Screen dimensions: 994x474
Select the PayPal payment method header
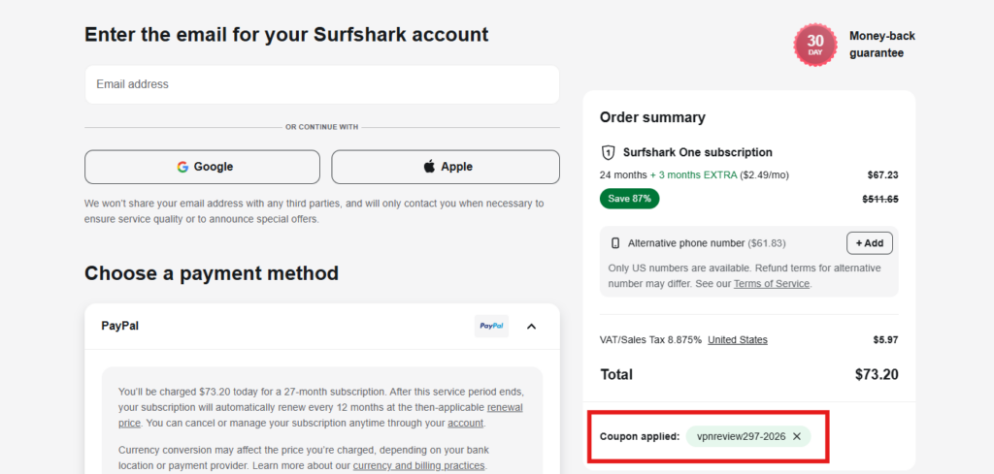(322, 327)
